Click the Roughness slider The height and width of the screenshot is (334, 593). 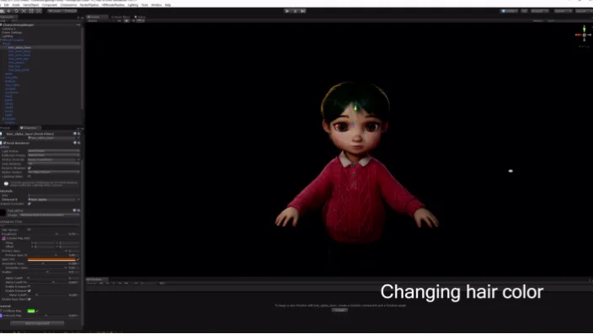point(48,234)
